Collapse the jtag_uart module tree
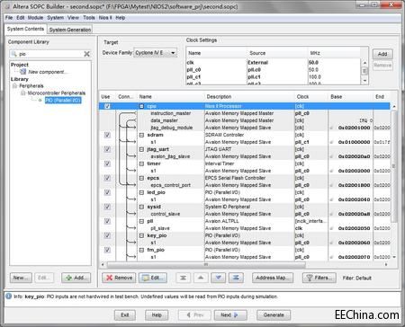405x327 pixels. (x=142, y=149)
